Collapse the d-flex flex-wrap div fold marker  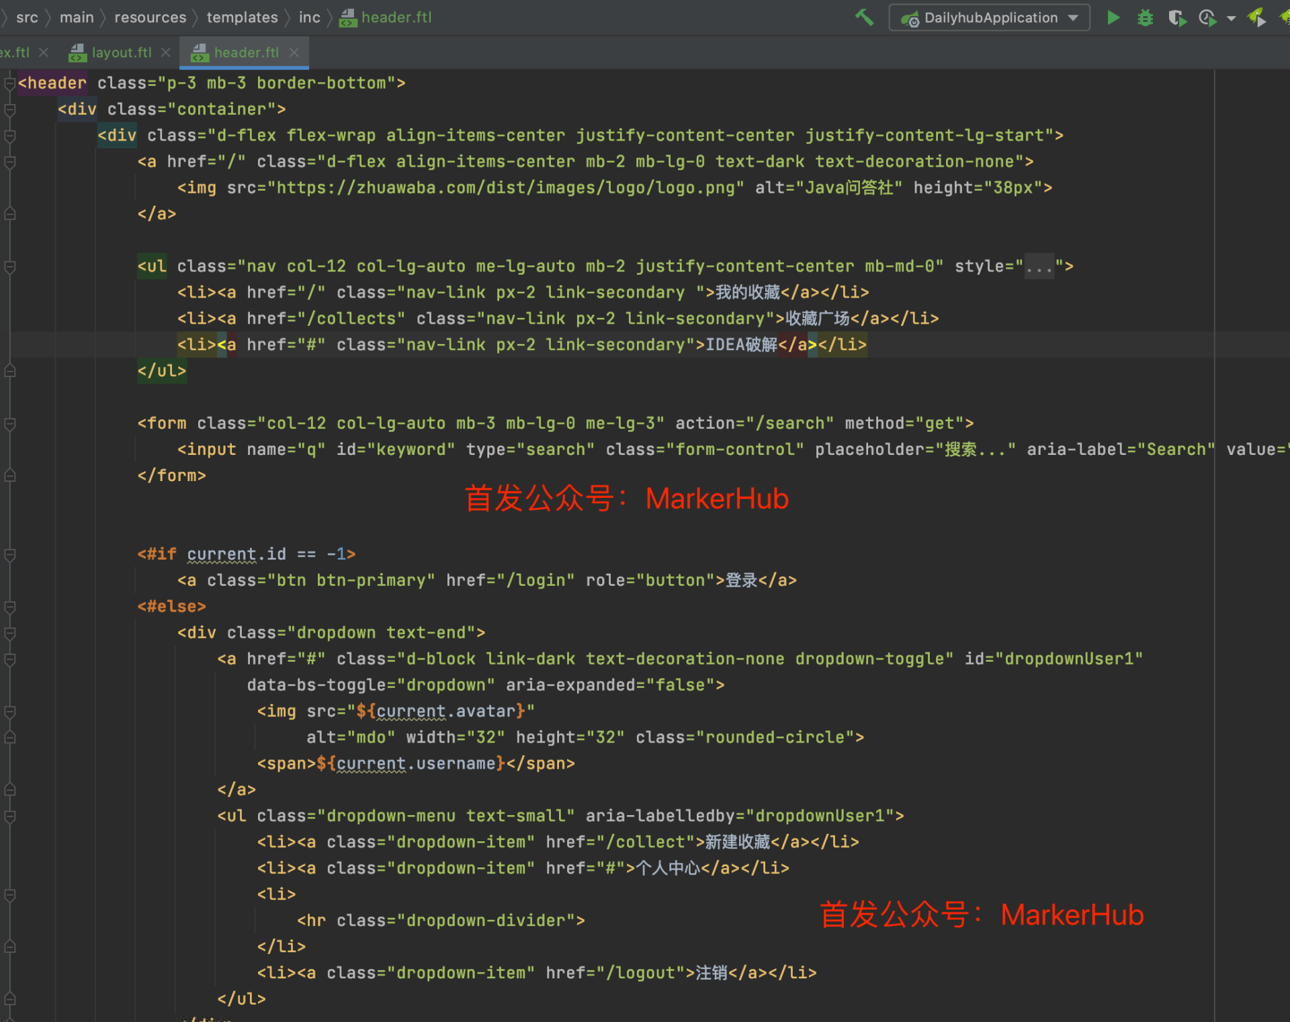[9, 136]
